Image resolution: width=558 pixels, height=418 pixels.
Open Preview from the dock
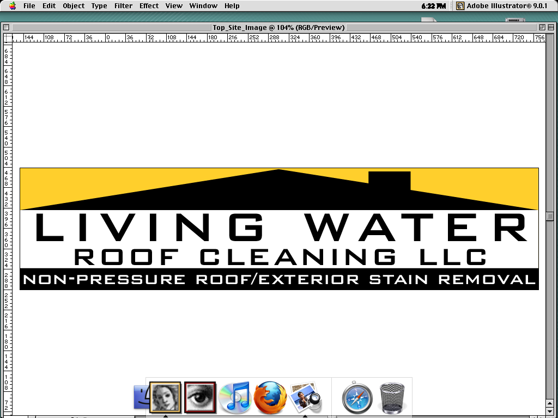click(306, 397)
